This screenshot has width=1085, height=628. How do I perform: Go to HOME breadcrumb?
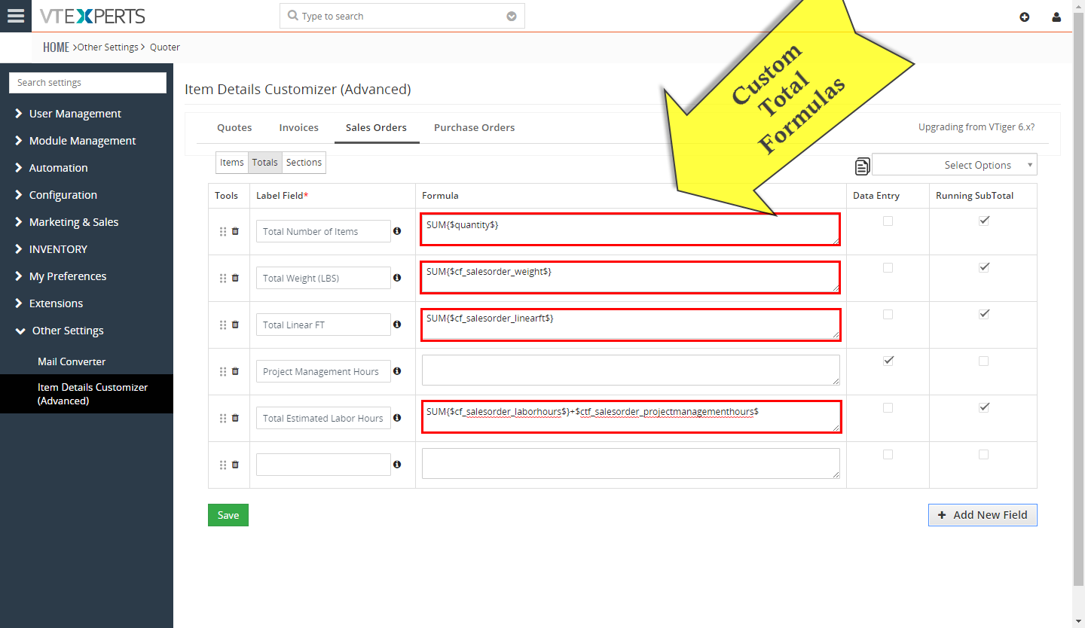(56, 47)
